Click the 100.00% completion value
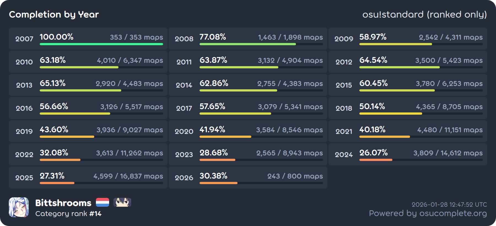This screenshot has height=226, width=496. tap(56, 37)
